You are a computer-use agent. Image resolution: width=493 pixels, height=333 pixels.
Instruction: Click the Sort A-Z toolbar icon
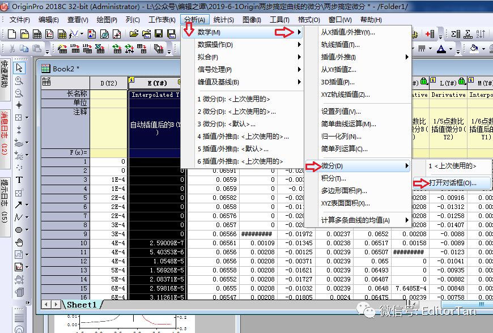pos(481,33)
